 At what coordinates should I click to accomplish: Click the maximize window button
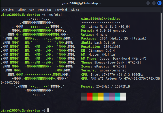[x=154, y=3]
